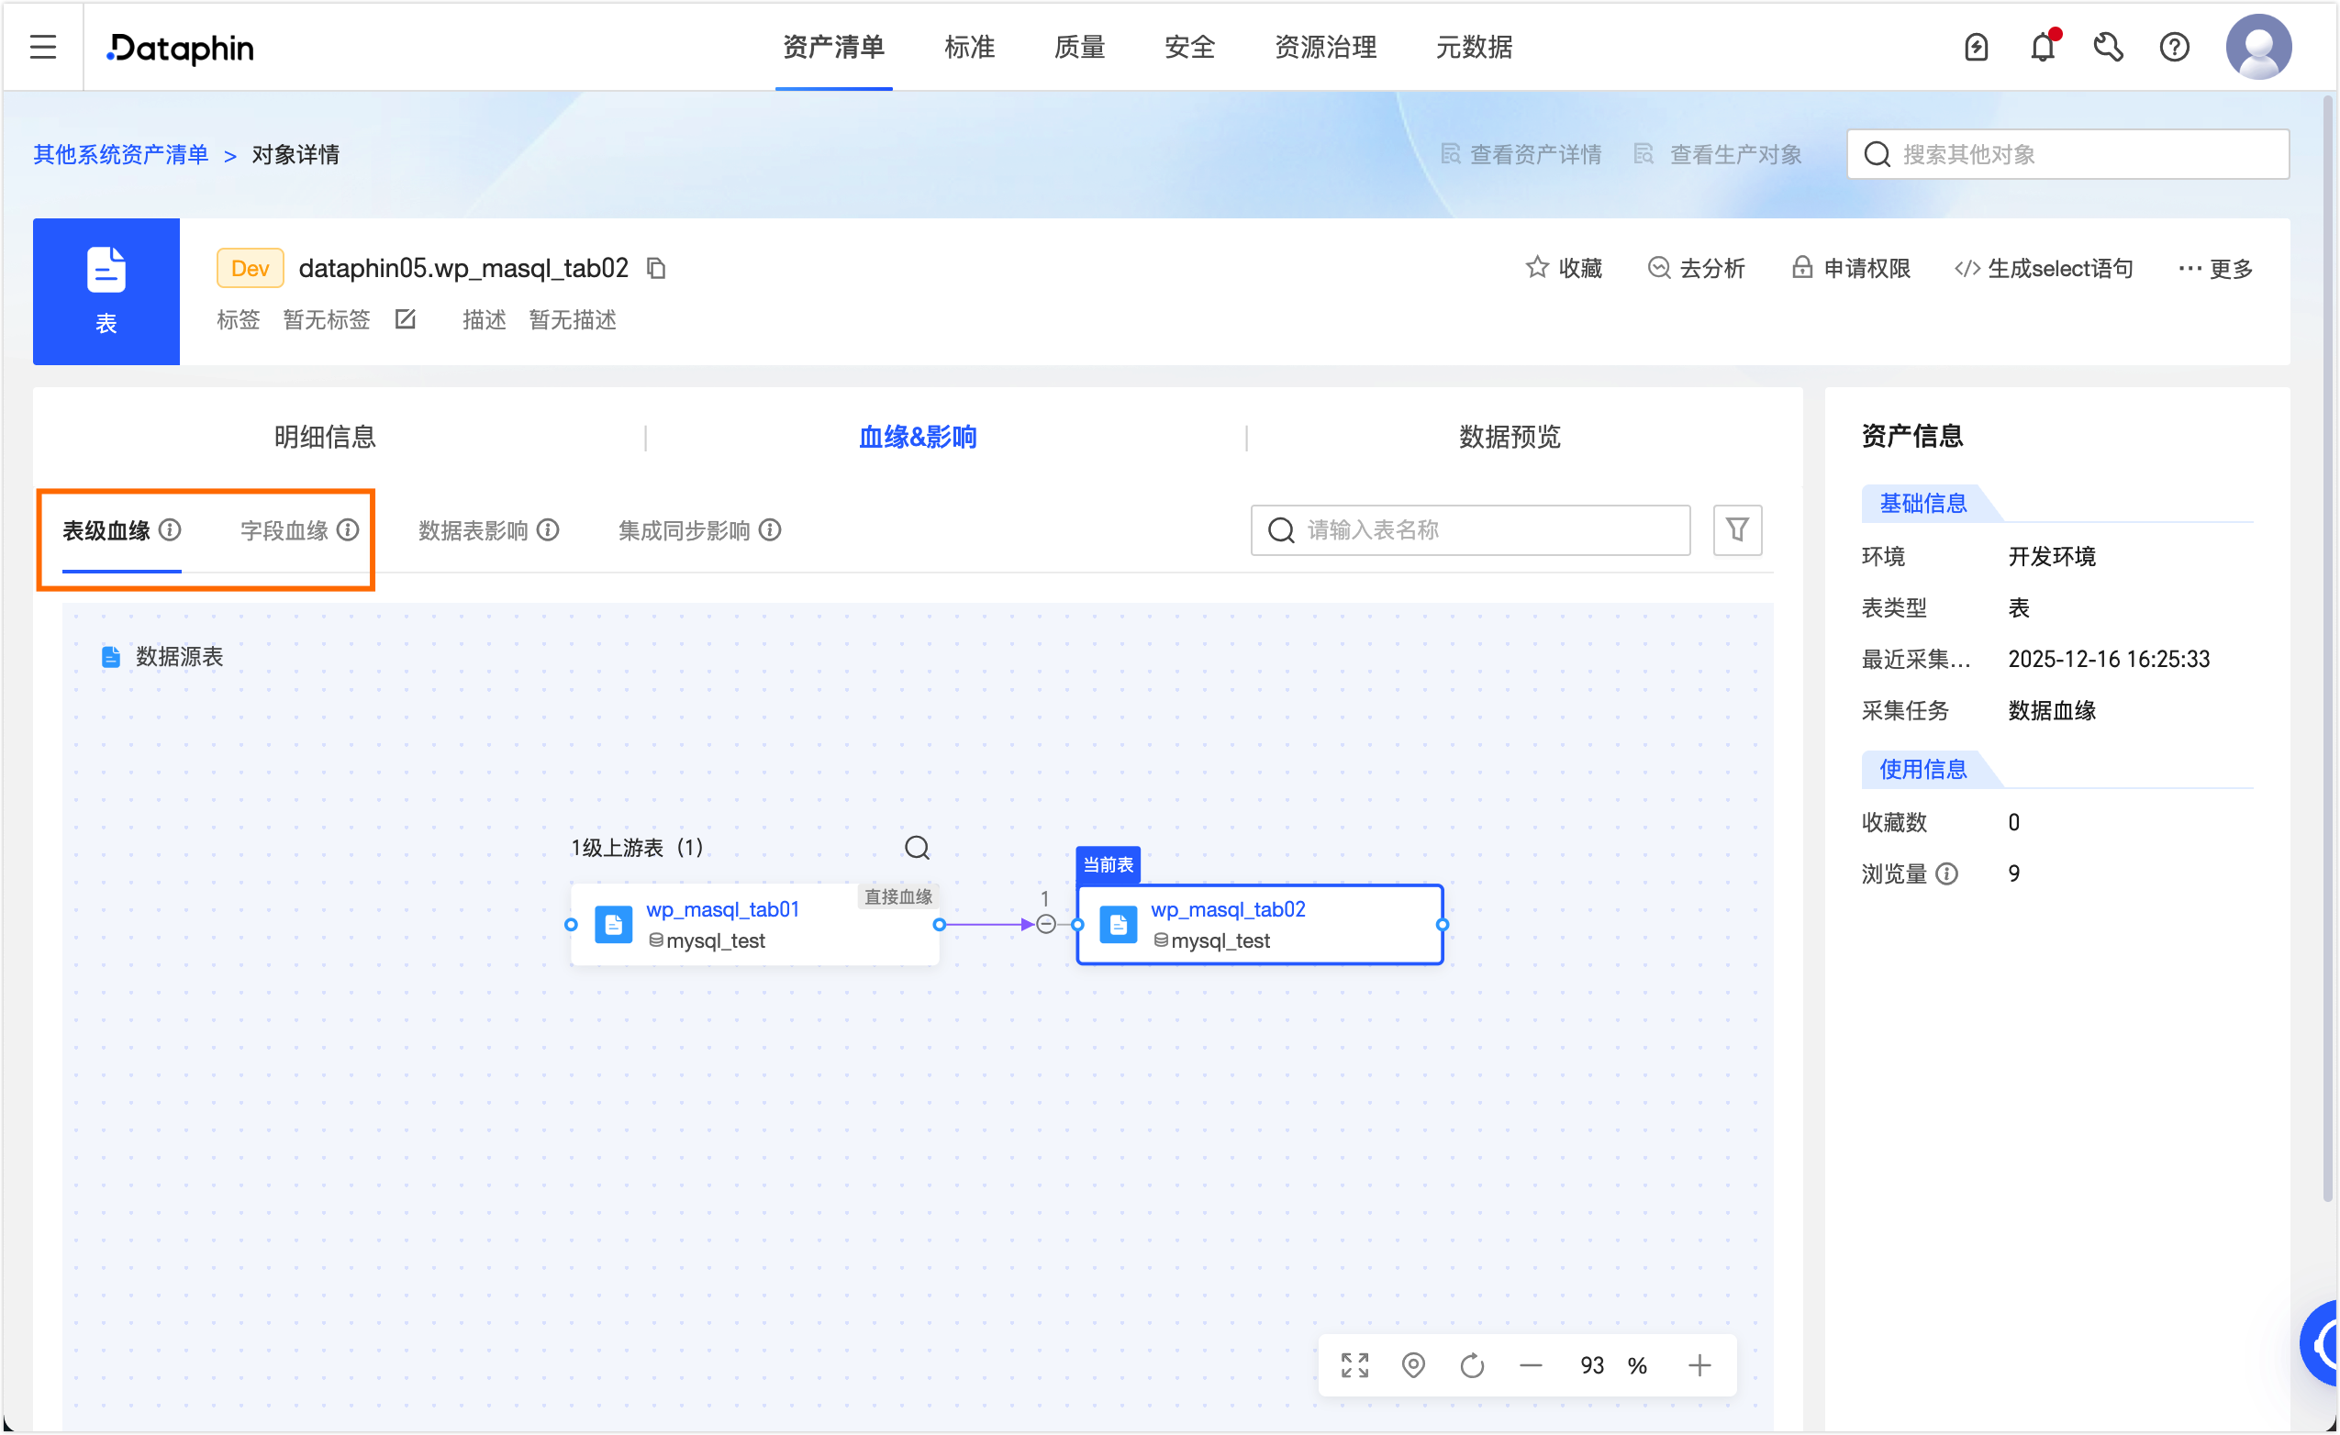Click the 收藏 favorite button
The image size is (2340, 1435).
[1564, 269]
